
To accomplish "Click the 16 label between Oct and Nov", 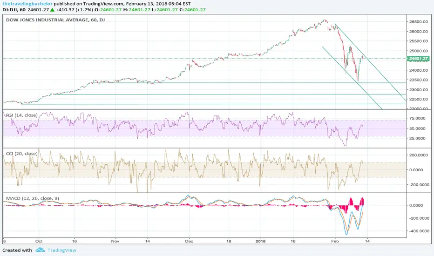I will click(x=74, y=241).
